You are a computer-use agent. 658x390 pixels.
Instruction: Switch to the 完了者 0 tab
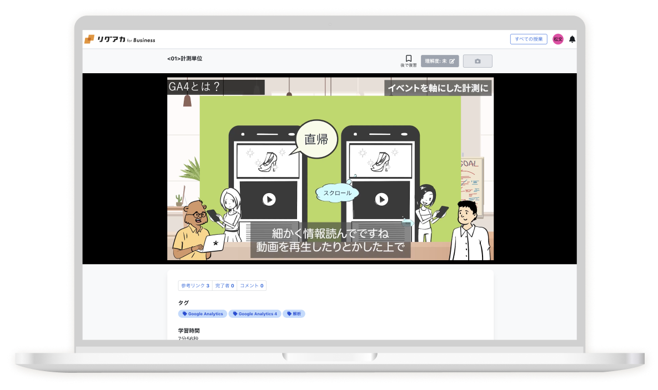click(x=224, y=286)
